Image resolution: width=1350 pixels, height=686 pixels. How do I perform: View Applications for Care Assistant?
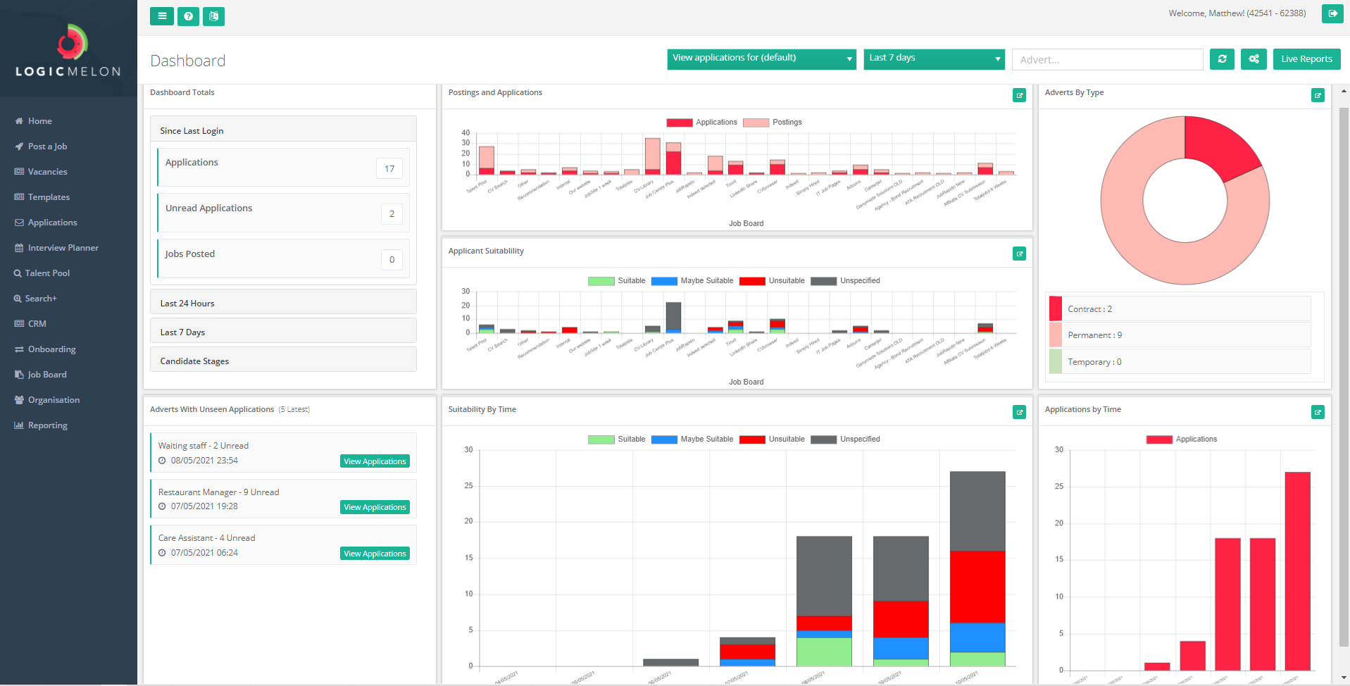pyautogui.click(x=375, y=554)
